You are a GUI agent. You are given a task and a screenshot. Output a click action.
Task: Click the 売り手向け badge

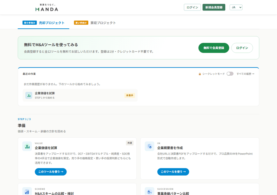pyautogui.click(x=30, y=23)
